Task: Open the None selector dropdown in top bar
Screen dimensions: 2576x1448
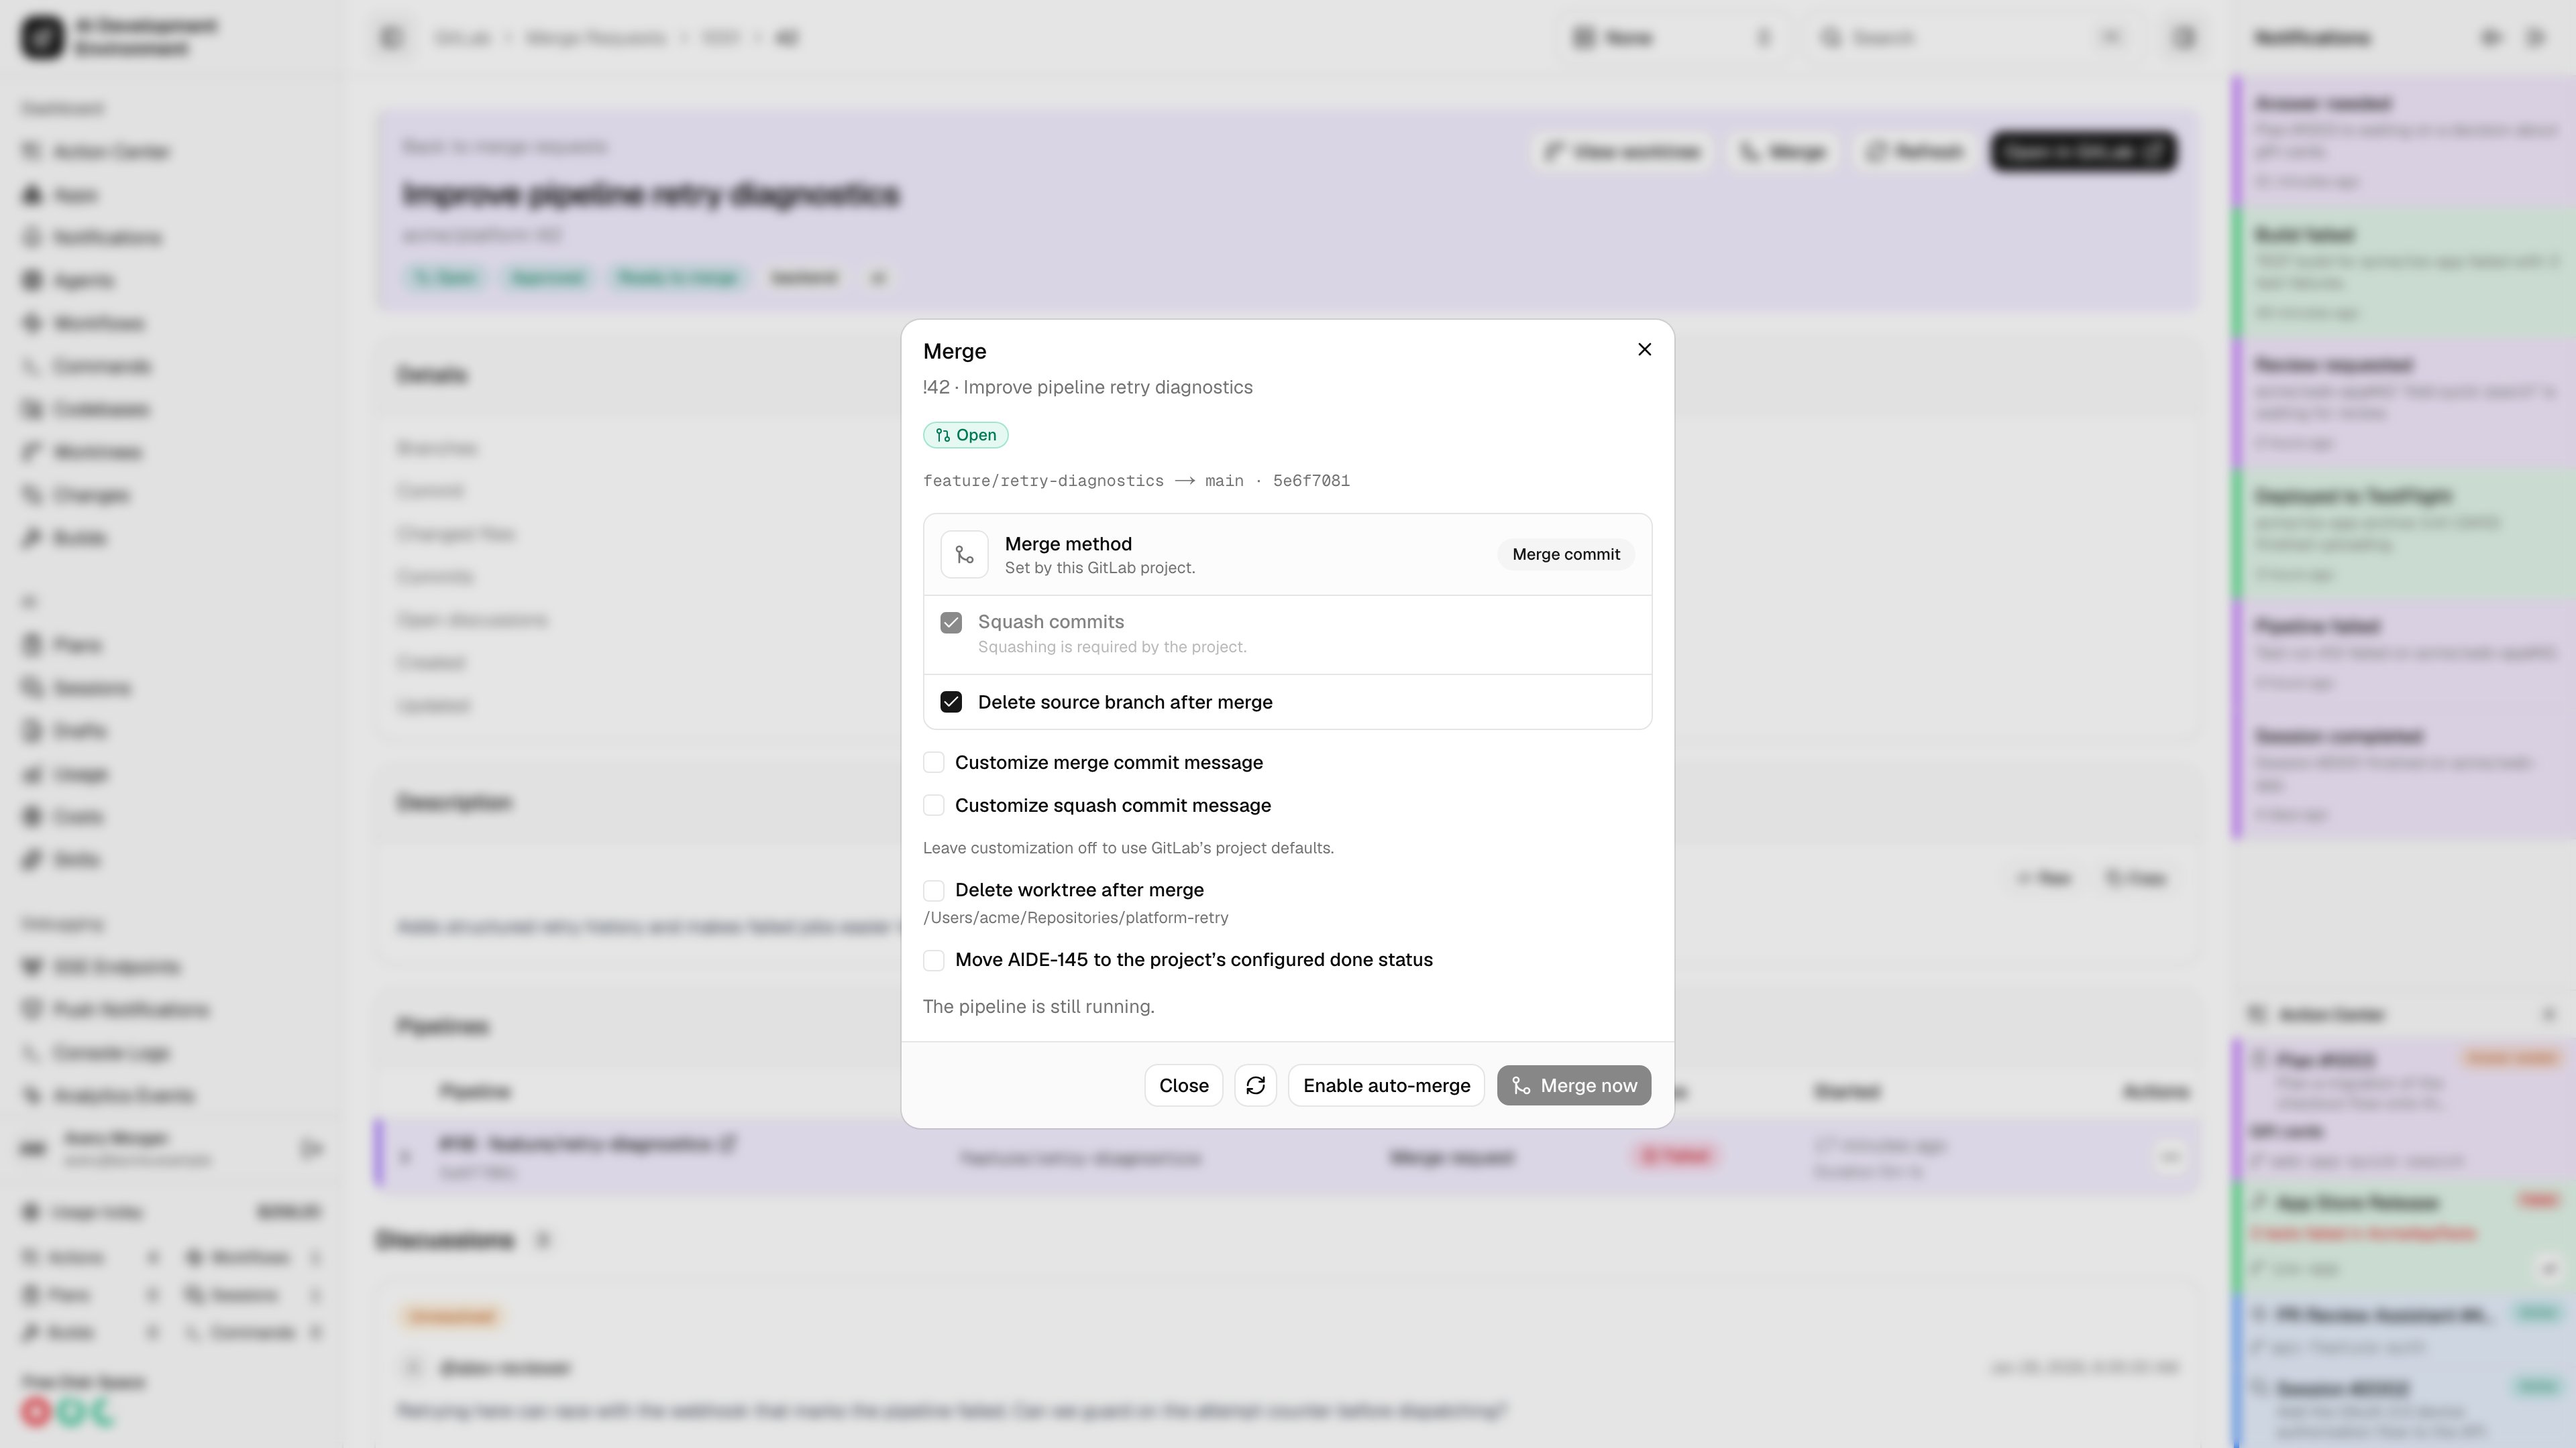Action: point(1672,38)
